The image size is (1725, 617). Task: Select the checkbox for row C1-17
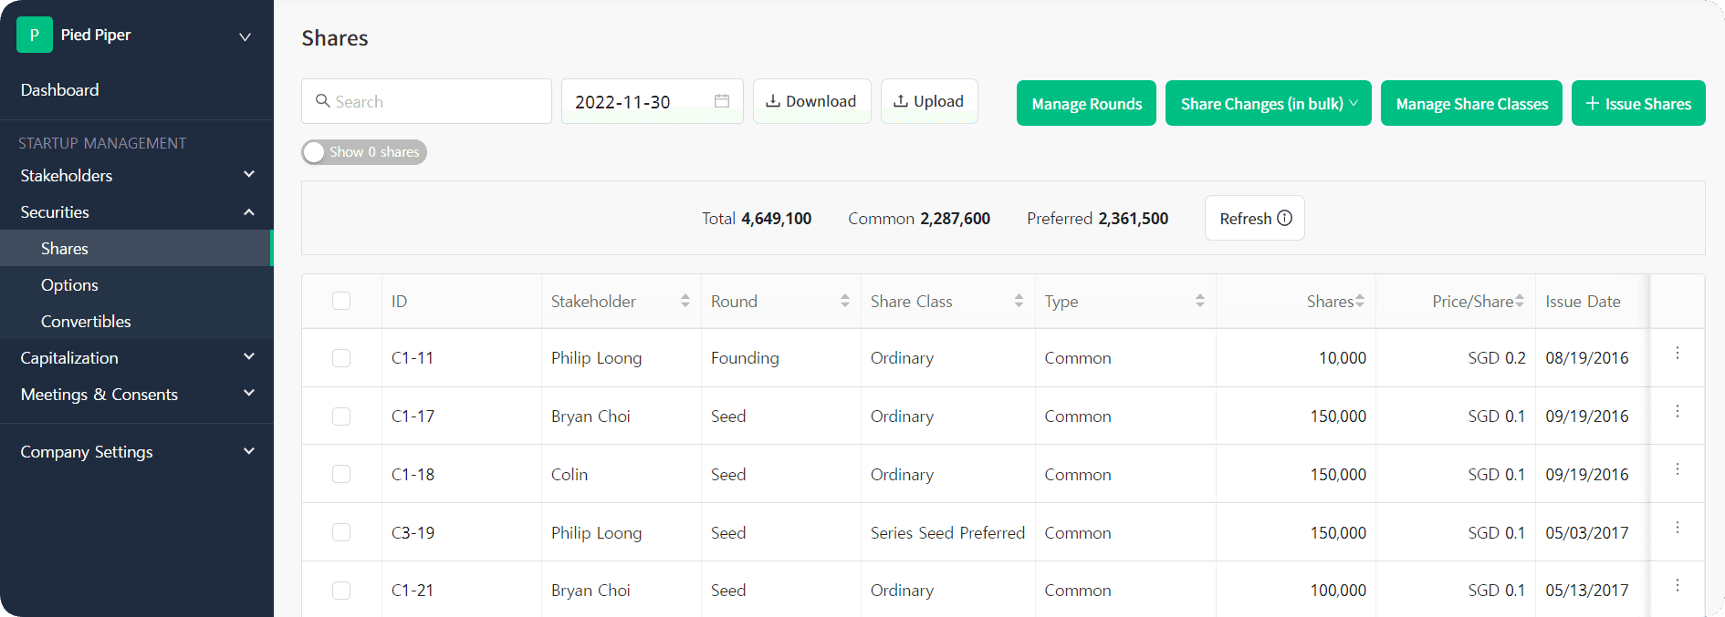[341, 416]
